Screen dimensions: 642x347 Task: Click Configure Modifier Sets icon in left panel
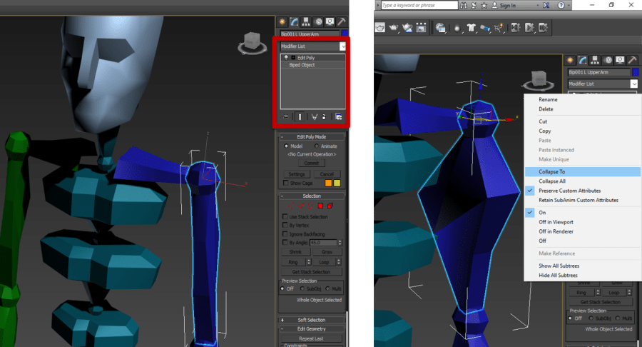338,116
